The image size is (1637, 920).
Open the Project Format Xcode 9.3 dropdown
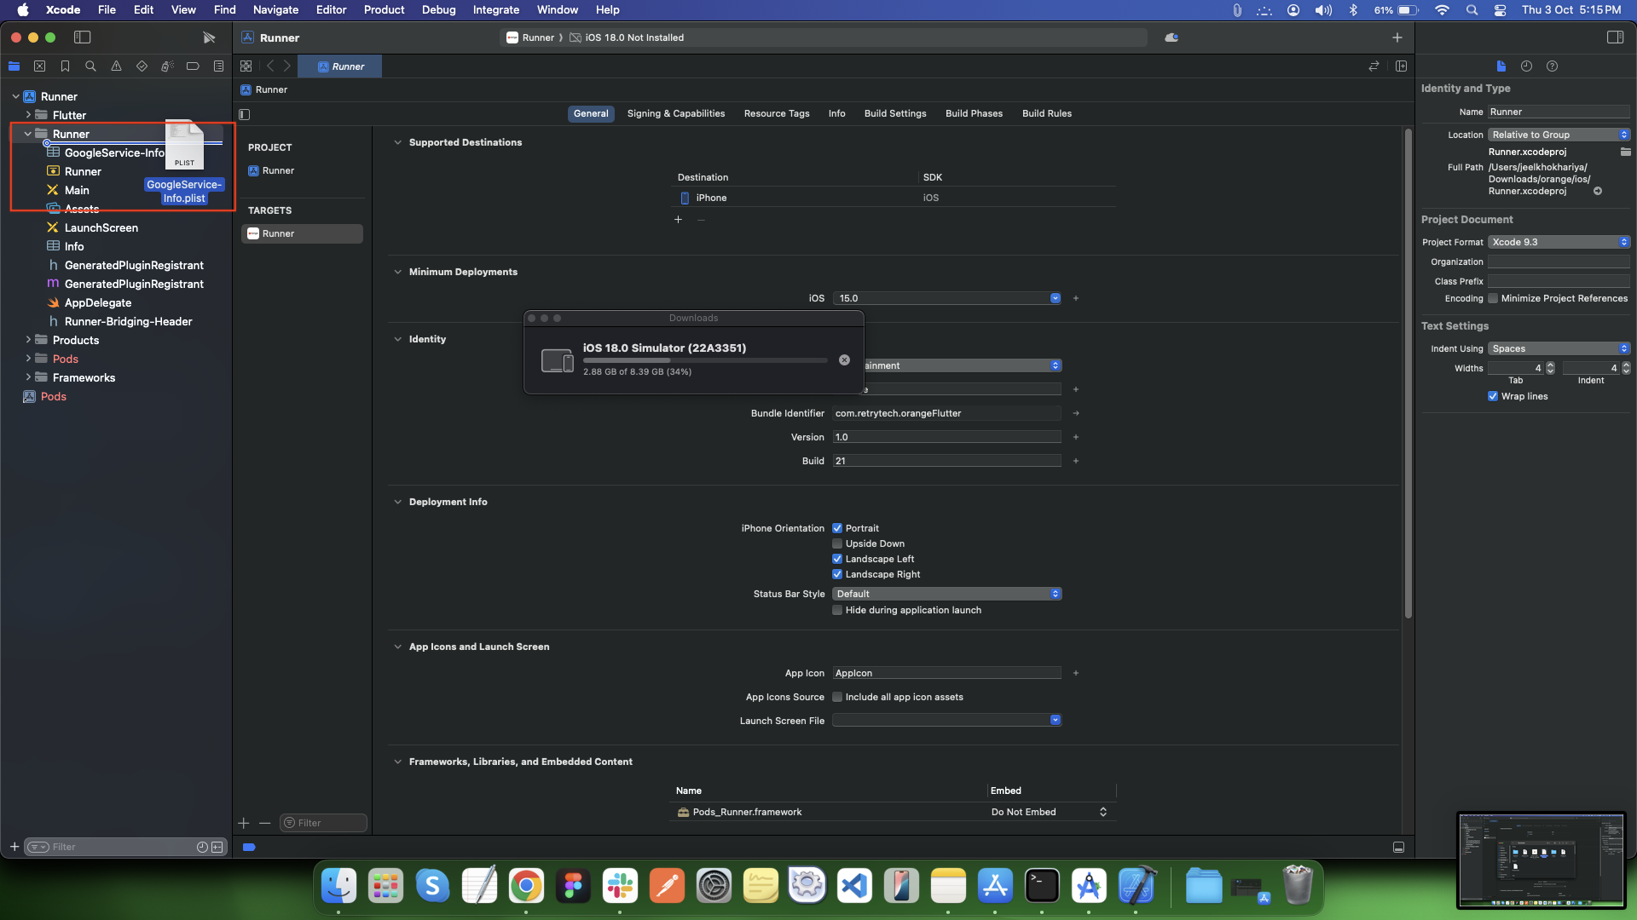(x=1559, y=242)
